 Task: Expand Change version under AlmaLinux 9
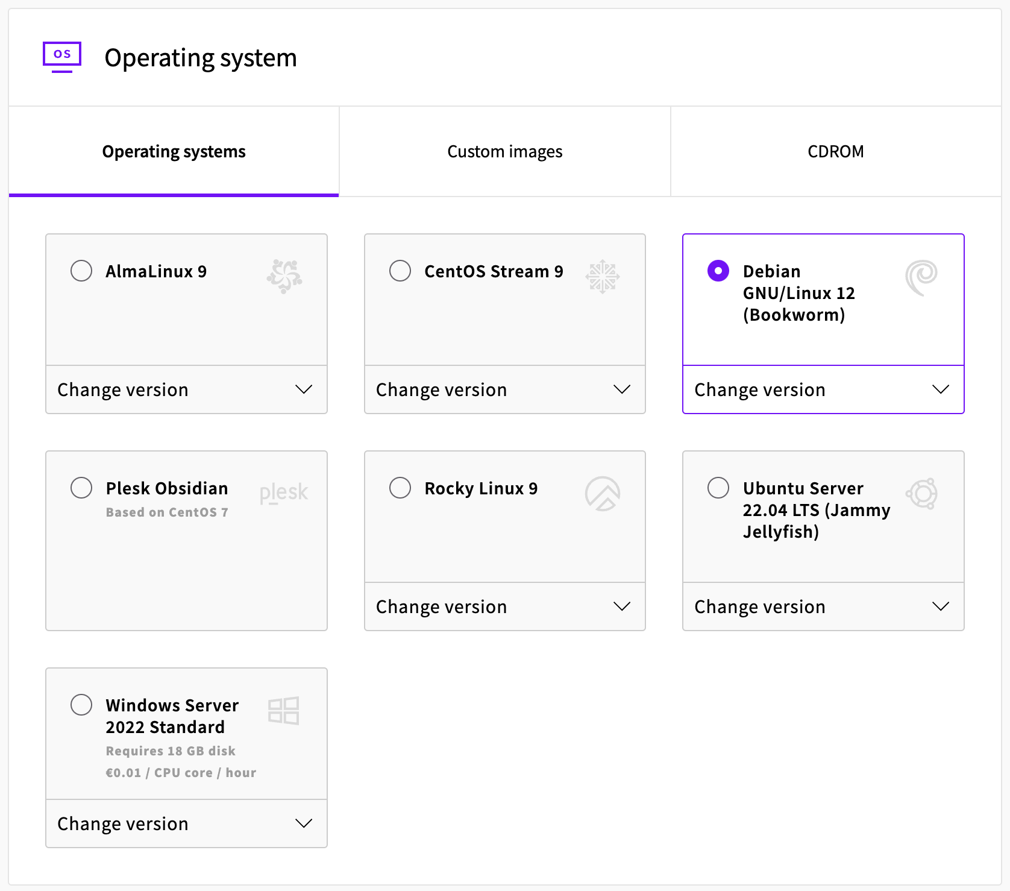[186, 389]
